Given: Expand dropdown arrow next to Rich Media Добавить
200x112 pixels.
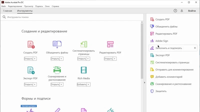Looking at the screenshot, I should click(88, 84).
